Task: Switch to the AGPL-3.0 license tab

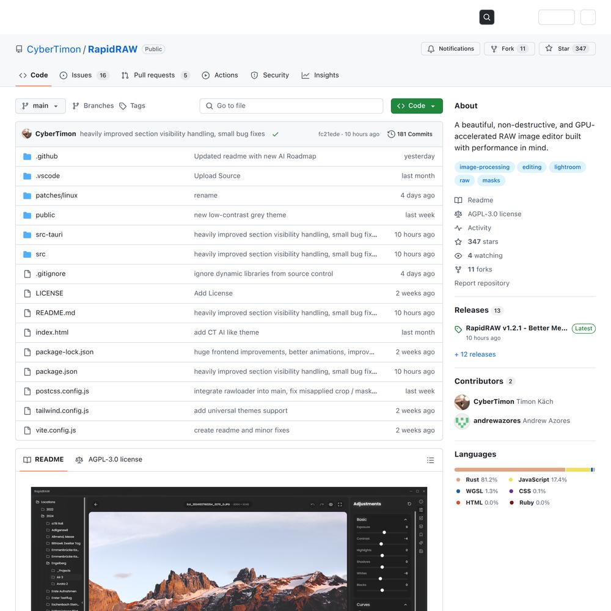Action: click(x=109, y=459)
